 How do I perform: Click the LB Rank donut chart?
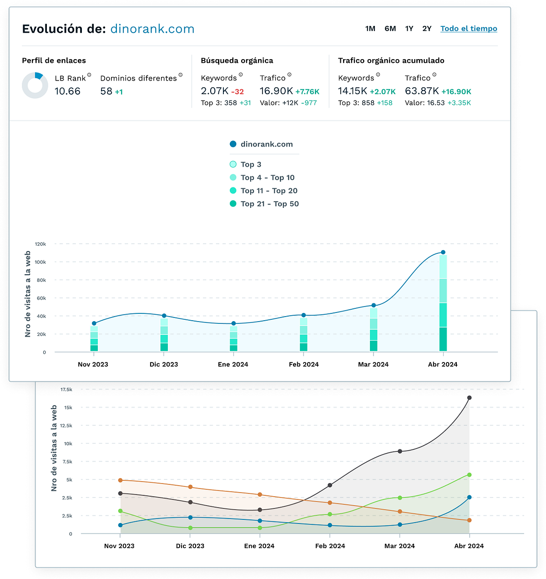point(35,85)
